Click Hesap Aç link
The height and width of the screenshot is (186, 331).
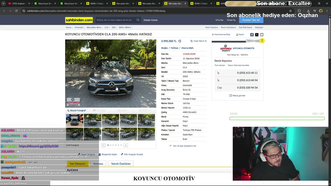tap(231, 20)
